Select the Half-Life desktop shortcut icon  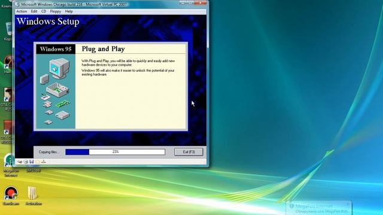coord(8,64)
